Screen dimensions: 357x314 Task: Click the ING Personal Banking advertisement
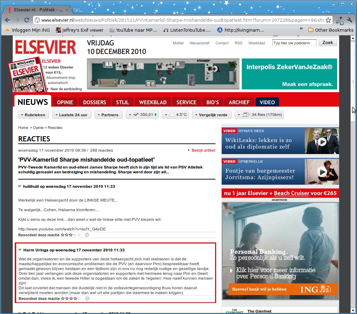(x=280, y=251)
